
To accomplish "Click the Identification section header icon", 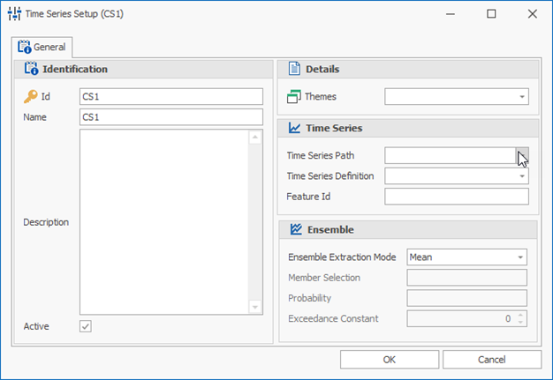I will 31,69.
